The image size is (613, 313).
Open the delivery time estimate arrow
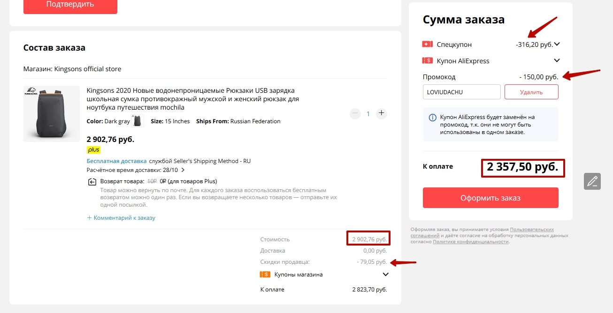tap(183, 170)
